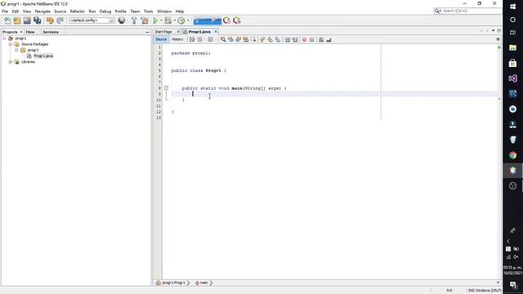
Task: Close the Start Page tab
Action: click(x=178, y=32)
